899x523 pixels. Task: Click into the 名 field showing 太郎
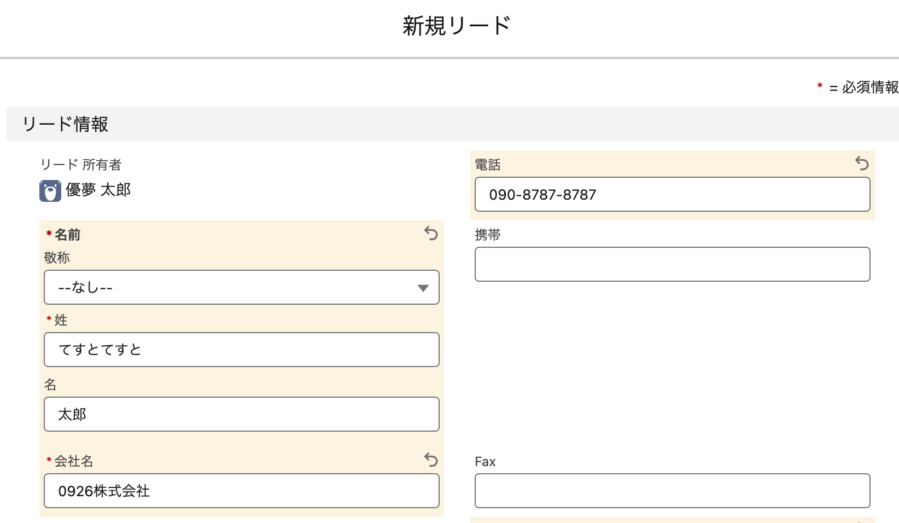(241, 414)
